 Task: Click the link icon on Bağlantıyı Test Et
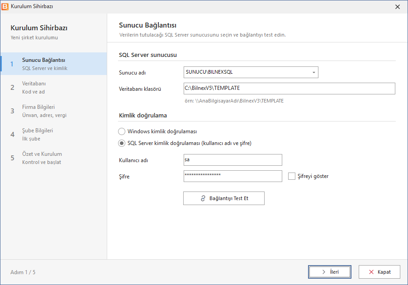click(203, 198)
